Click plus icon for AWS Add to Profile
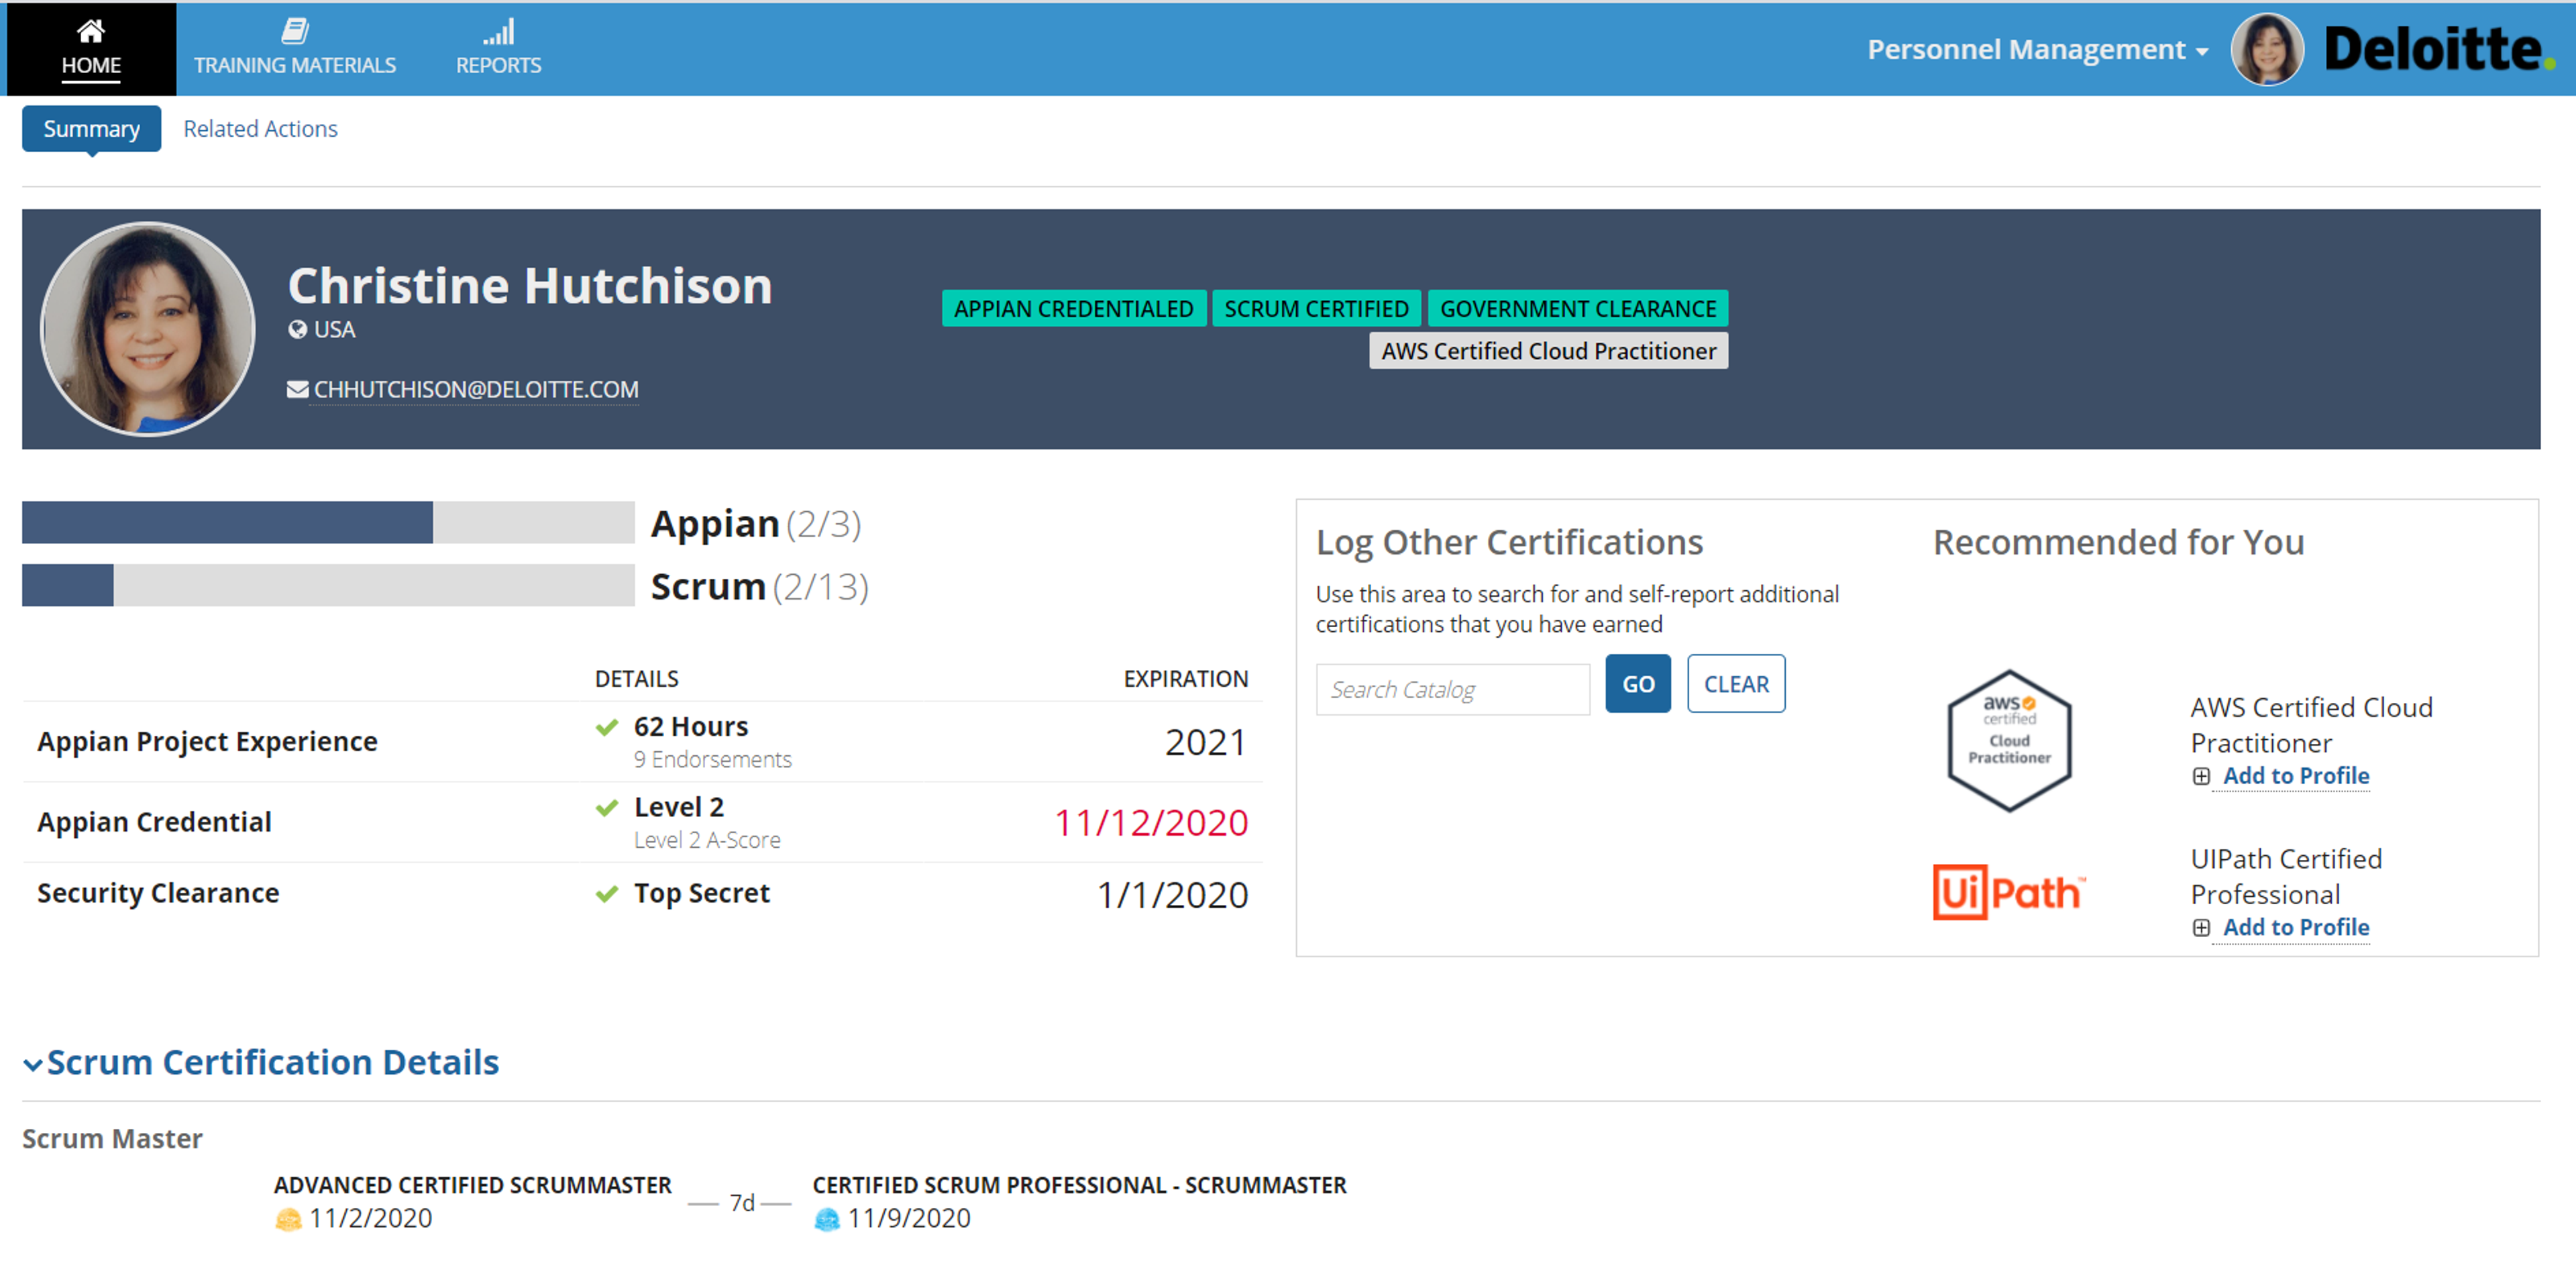Screen dimensions: 2576x1261 pos(2200,776)
